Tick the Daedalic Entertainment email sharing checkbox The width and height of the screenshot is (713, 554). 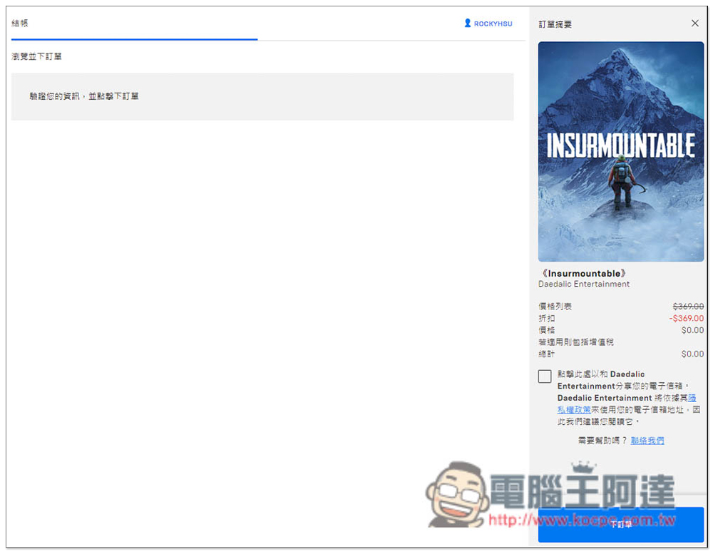coord(545,376)
